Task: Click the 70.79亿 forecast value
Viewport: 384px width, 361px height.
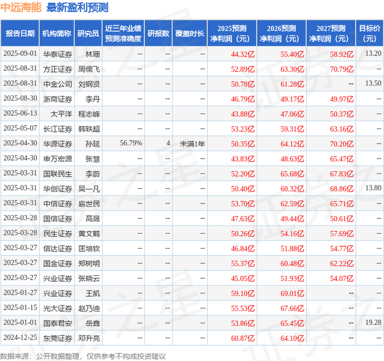Action: click(x=342, y=69)
